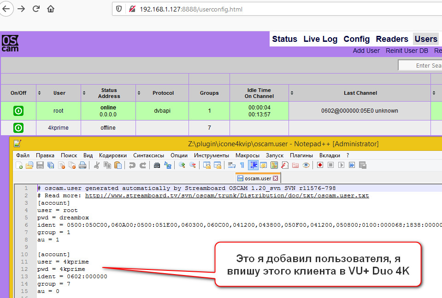Viewport: 442px width, 298px height.
Task: Click the show all characters pilcrow icon
Action: click(242, 165)
